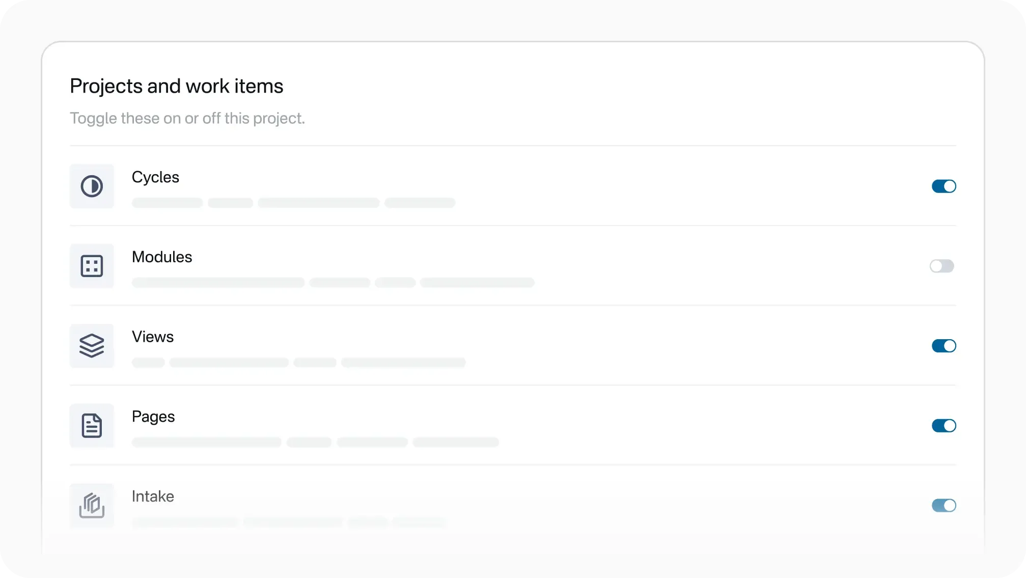The width and height of the screenshot is (1026, 578).
Task: Click the Pages feature name
Action: [153, 417]
